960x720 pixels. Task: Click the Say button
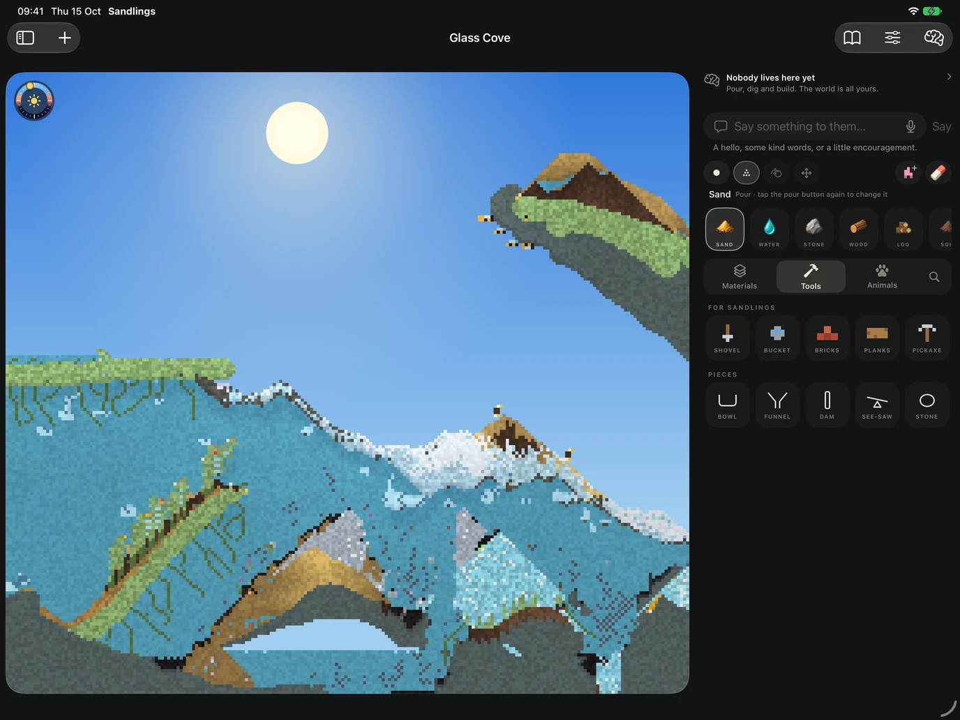click(x=942, y=126)
